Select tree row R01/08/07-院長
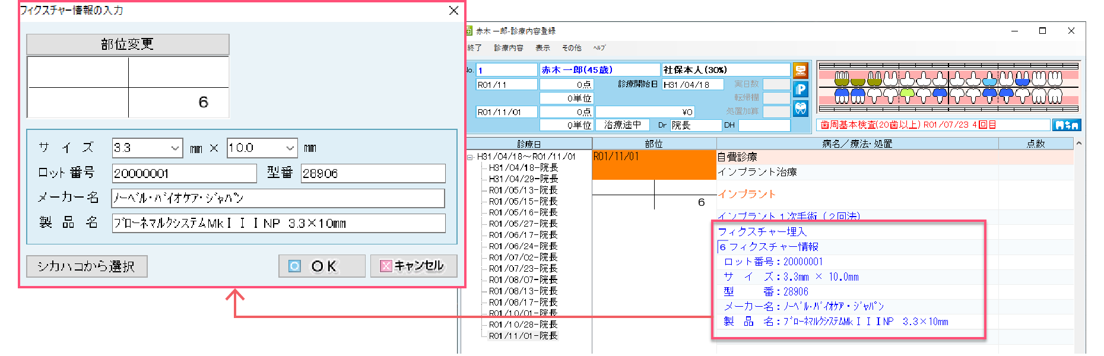1104x356 pixels. (523, 280)
